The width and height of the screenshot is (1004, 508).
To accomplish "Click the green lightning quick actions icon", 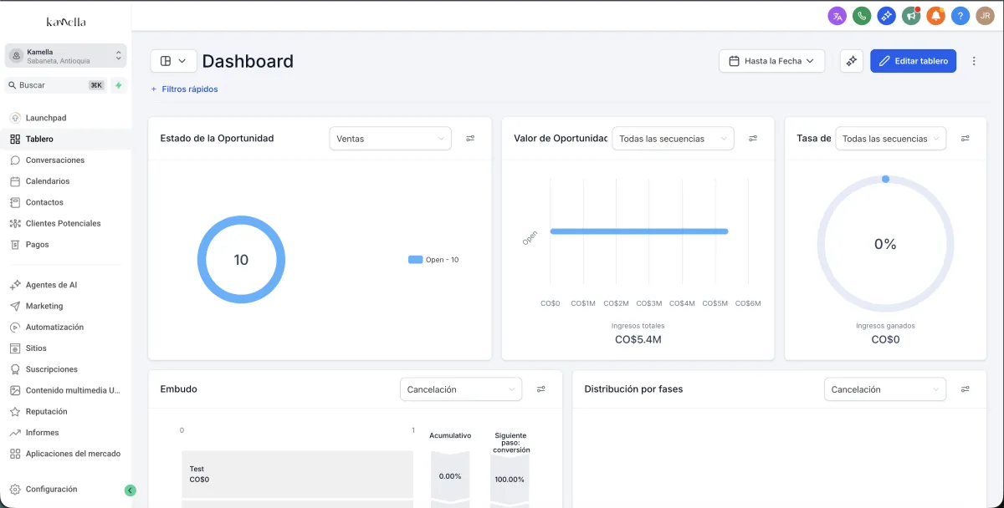I will coord(119,85).
